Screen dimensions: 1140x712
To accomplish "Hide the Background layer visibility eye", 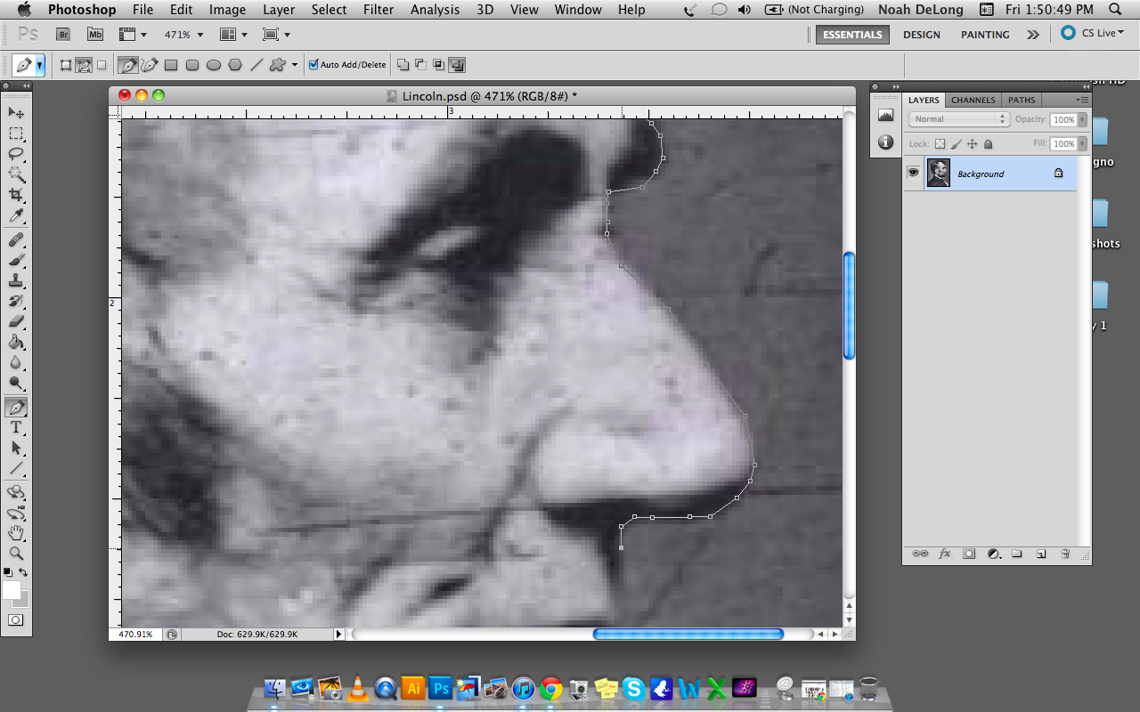I will tap(913, 173).
